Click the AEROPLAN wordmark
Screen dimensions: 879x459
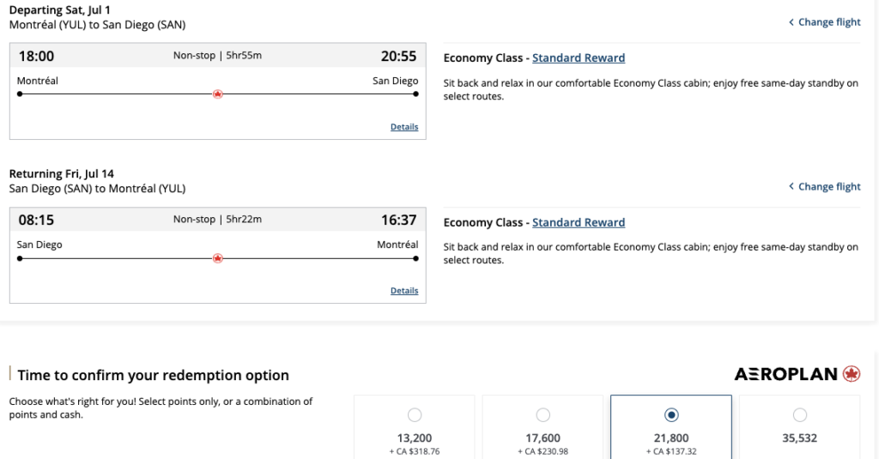(x=786, y=374)
